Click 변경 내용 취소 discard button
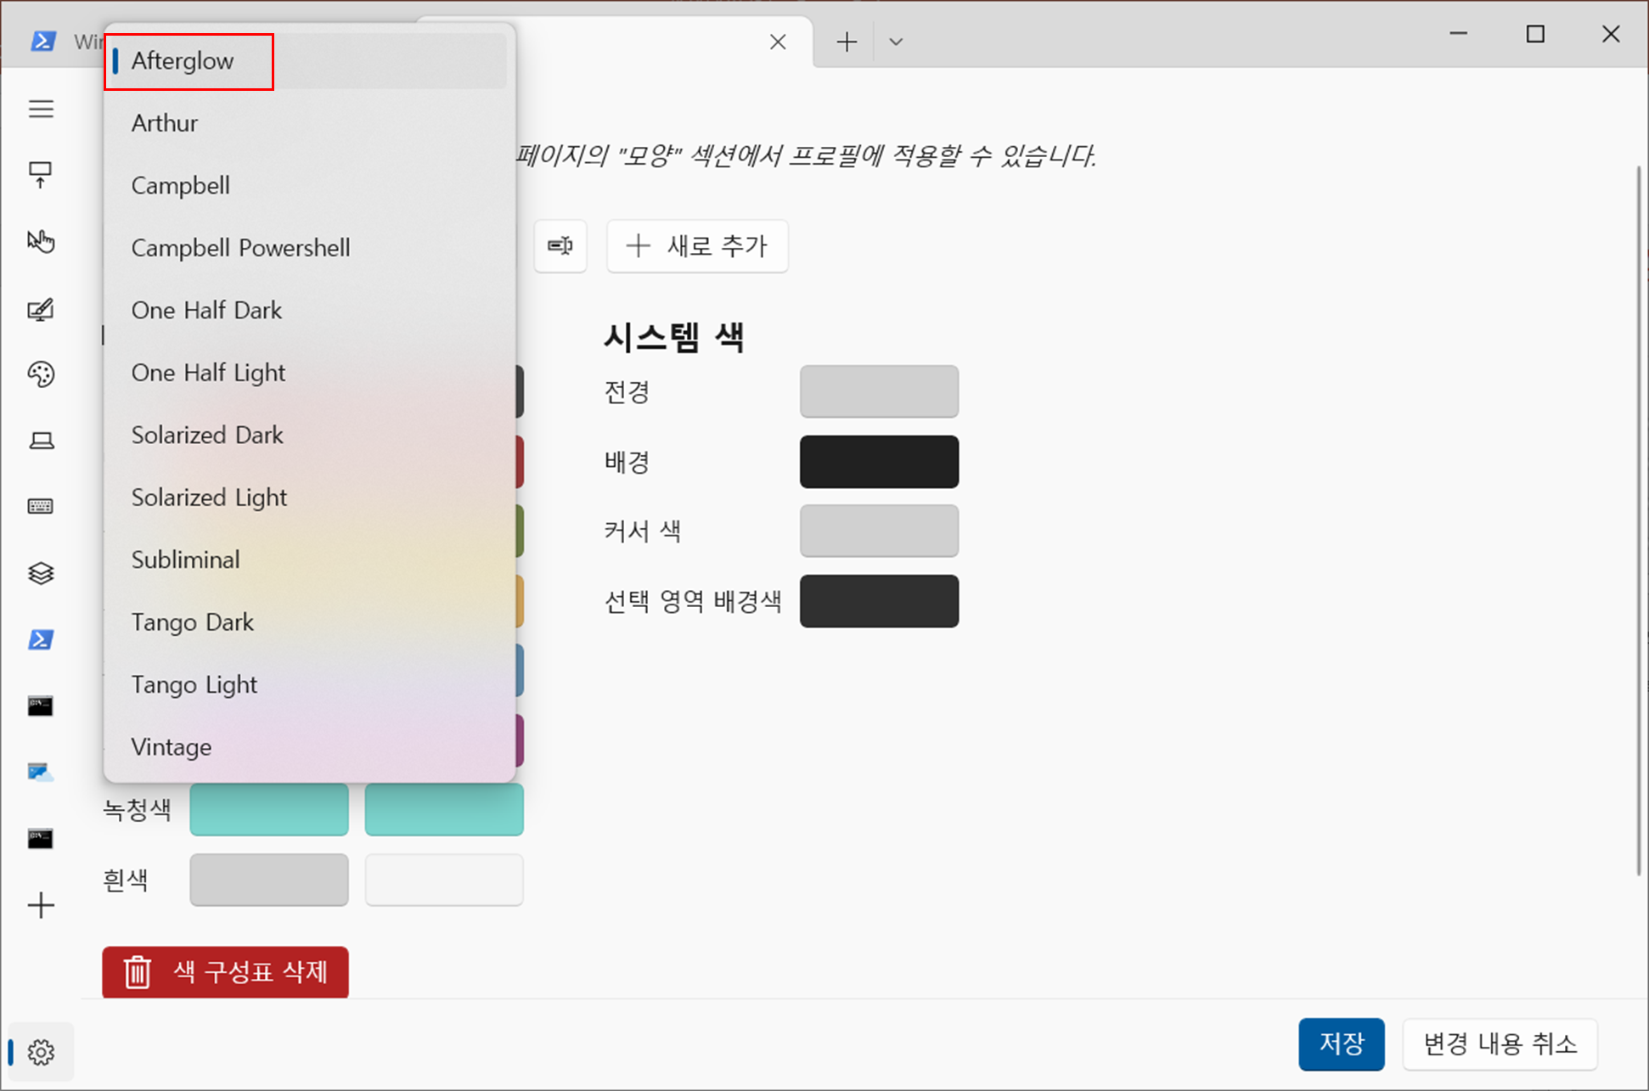The height and width of the screenshot is (1091, 1649). point(1500,1043)
